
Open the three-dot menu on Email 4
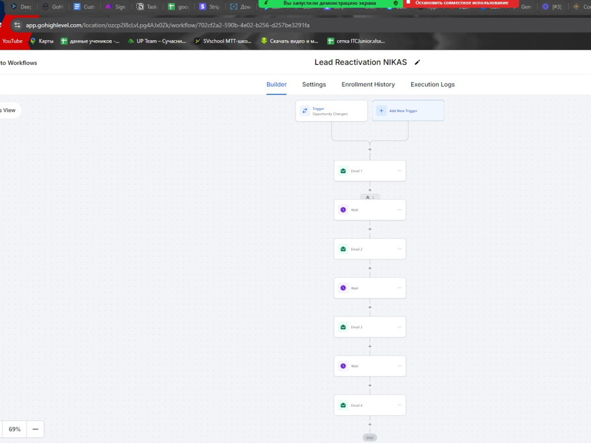click(x=400, y=405)
